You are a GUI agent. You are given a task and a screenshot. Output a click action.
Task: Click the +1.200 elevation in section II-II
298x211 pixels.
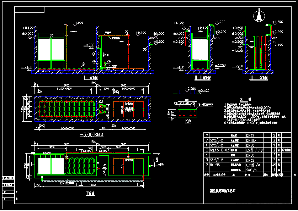click(220, 22)
